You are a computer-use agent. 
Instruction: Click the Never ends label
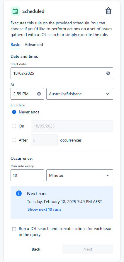[29, 112]
